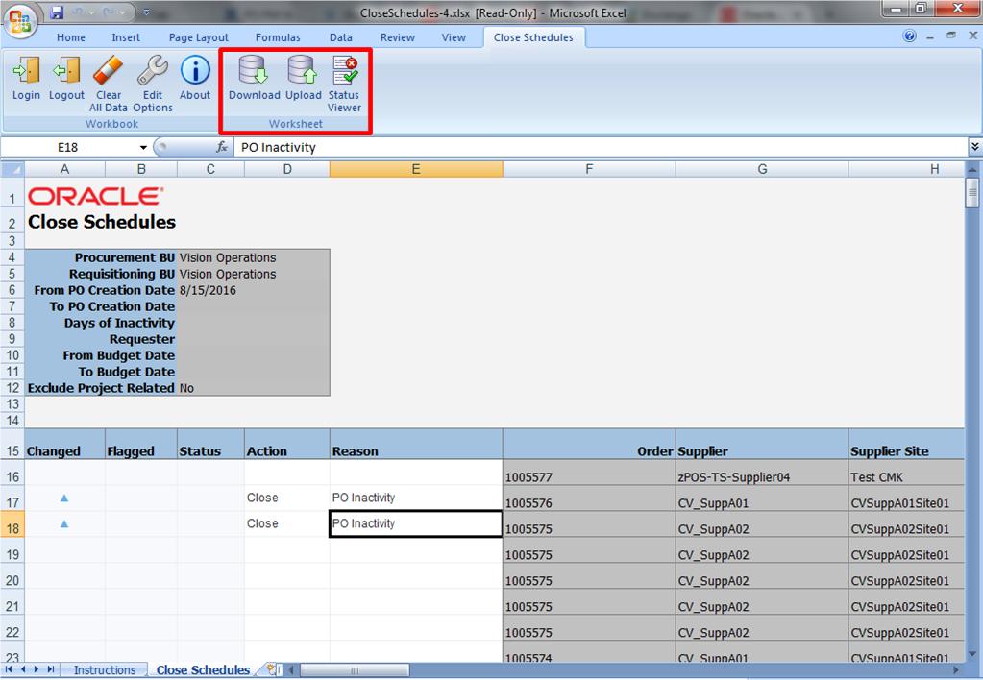Go to last sheet navigation arrow
The image size is (983, 680).
pyautogui.click(x=51, y=669)
